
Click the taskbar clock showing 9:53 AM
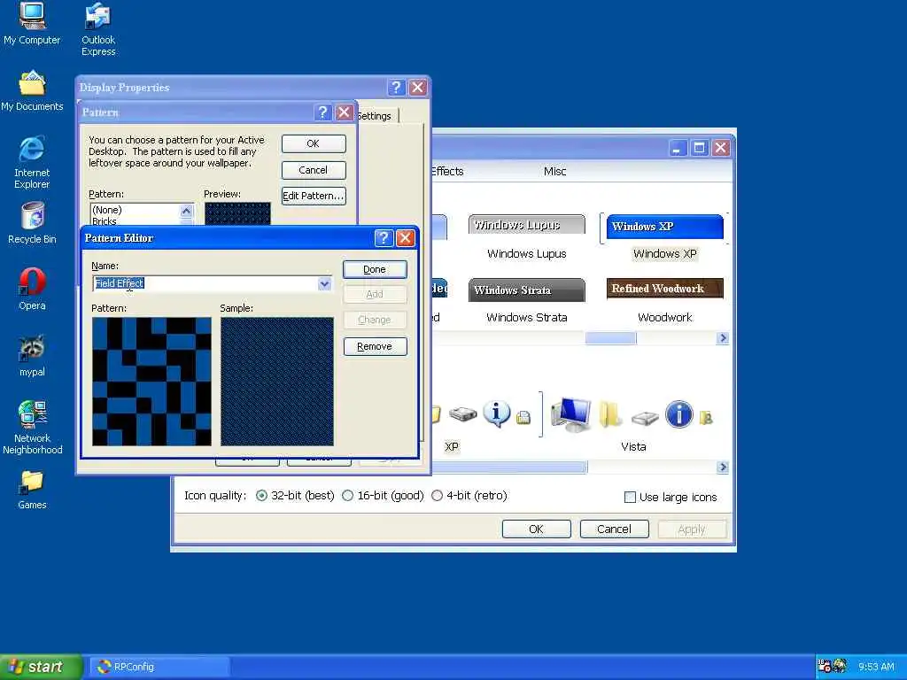click(x=876, y=667)
